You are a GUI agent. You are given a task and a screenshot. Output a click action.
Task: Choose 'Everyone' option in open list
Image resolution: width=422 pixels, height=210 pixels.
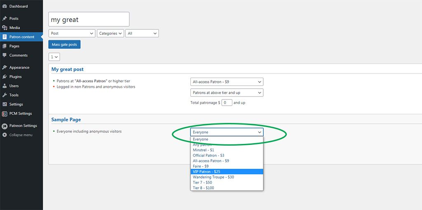[227, 139]
